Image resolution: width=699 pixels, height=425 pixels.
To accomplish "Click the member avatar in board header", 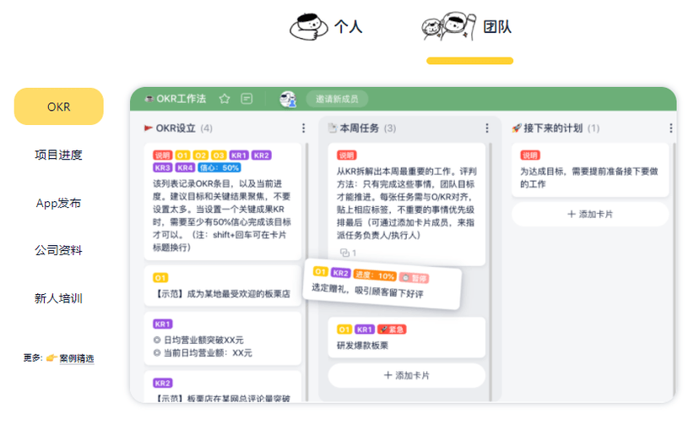I will click(288, 99).
